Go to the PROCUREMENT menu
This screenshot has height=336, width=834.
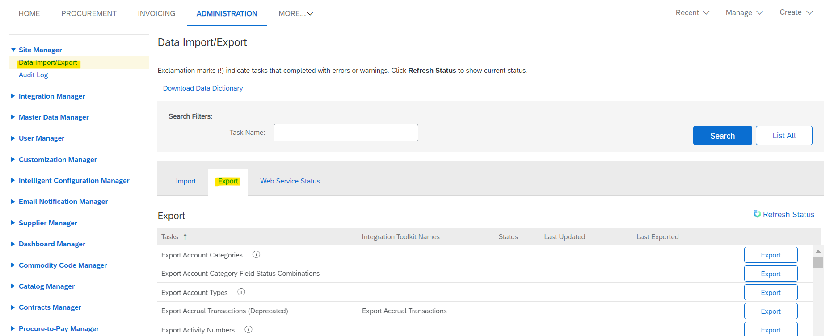[89, 13]
